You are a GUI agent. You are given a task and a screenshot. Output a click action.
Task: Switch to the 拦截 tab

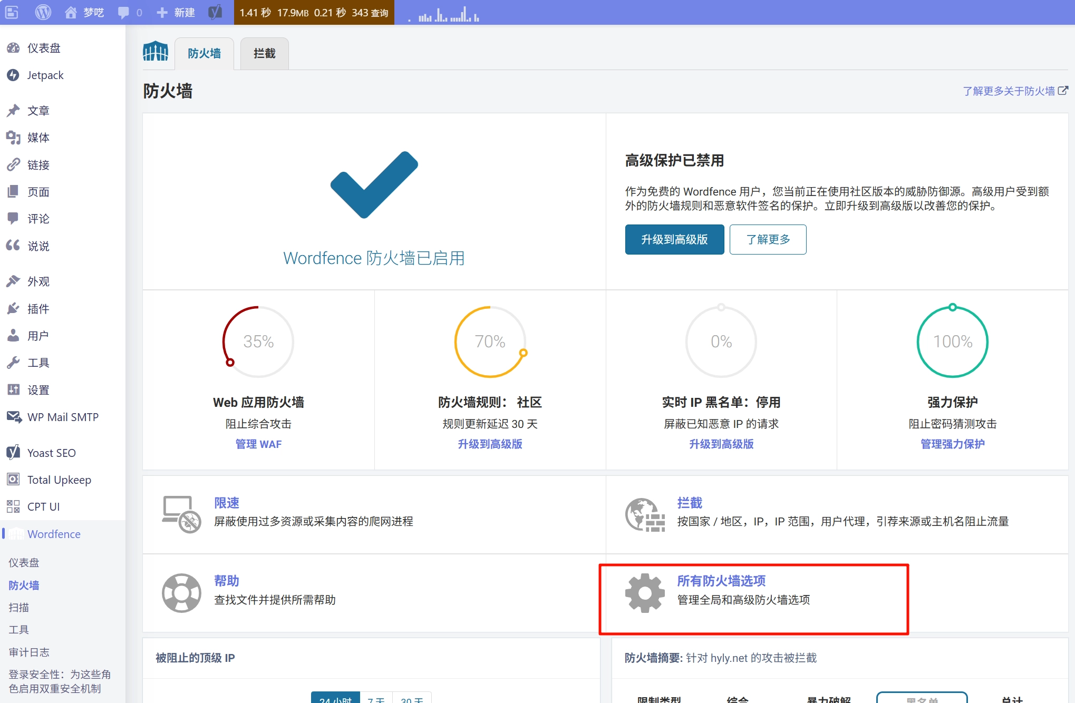tap(264, 53)
